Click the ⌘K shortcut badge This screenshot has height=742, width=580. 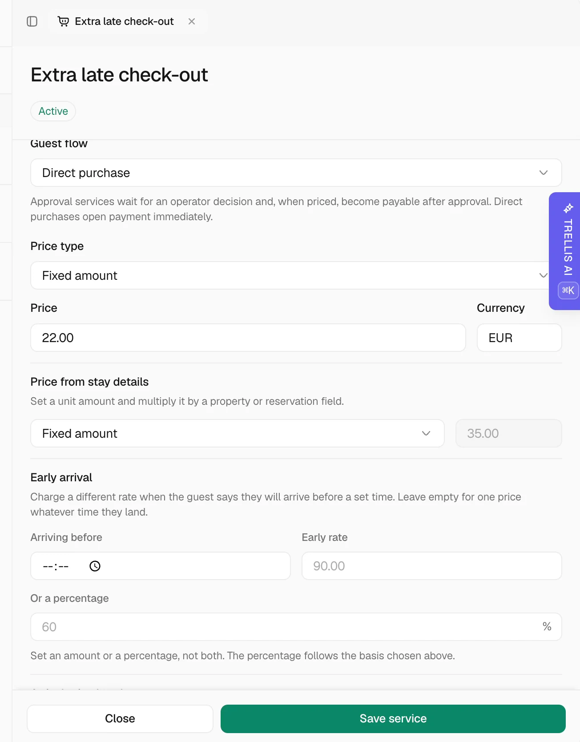(x=568, y=290)
